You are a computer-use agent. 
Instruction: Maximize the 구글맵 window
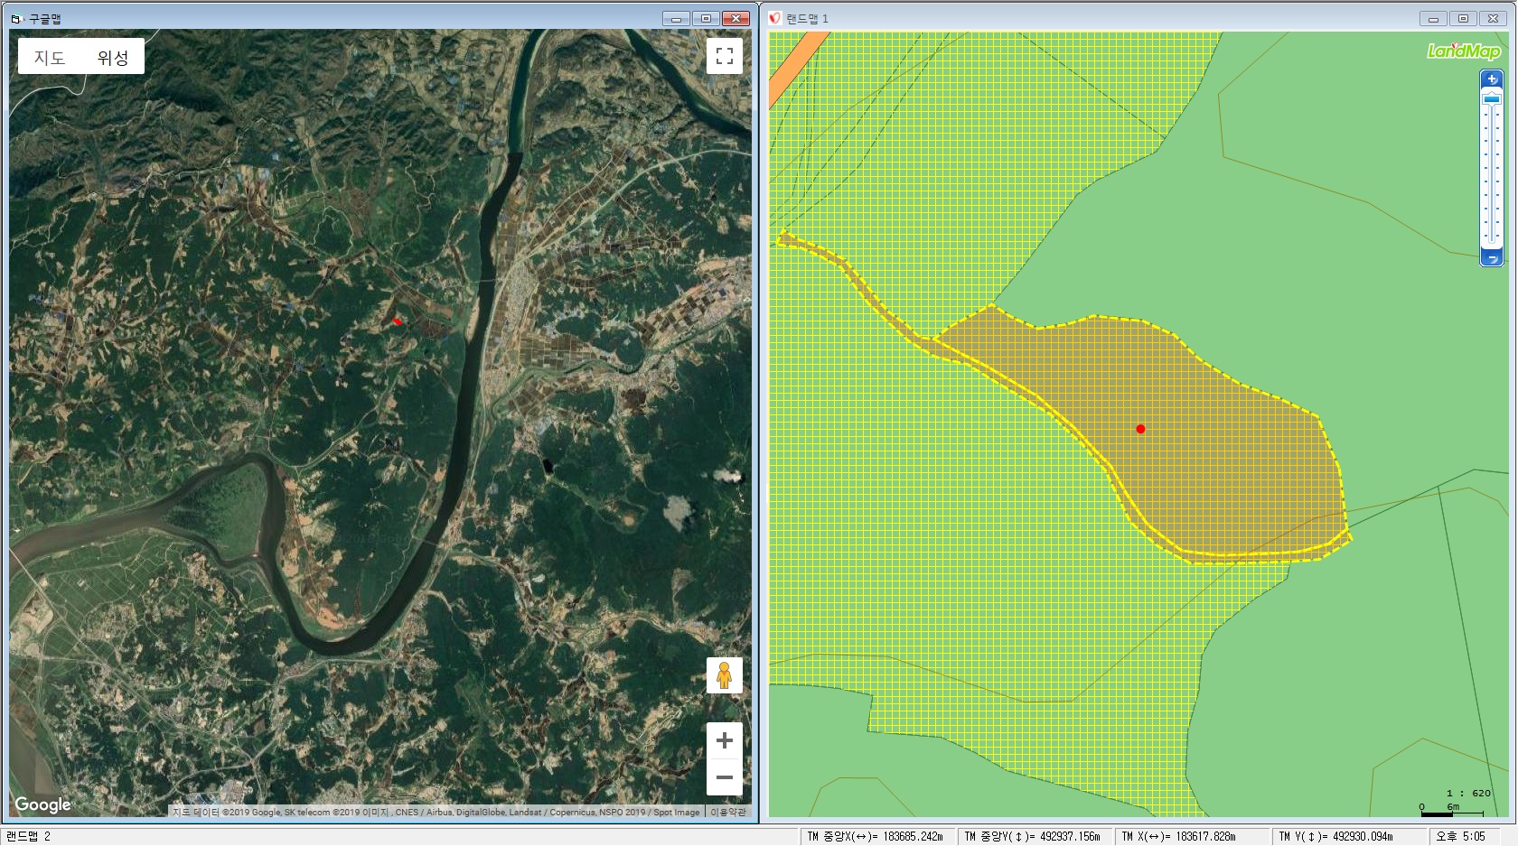tap(707, 18)
